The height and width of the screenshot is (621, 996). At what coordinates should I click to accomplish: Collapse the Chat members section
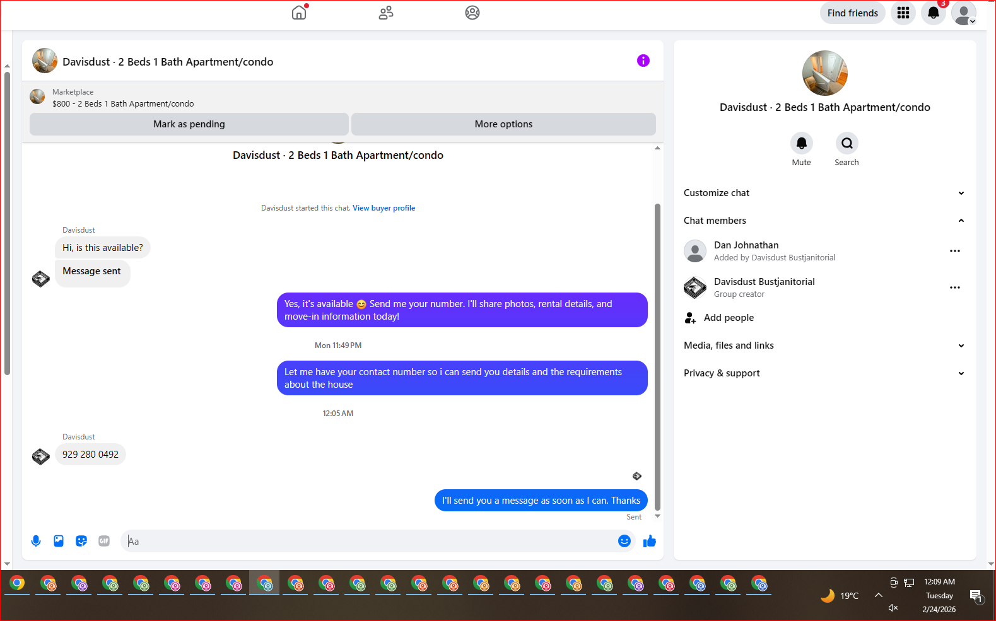(824, 221)
